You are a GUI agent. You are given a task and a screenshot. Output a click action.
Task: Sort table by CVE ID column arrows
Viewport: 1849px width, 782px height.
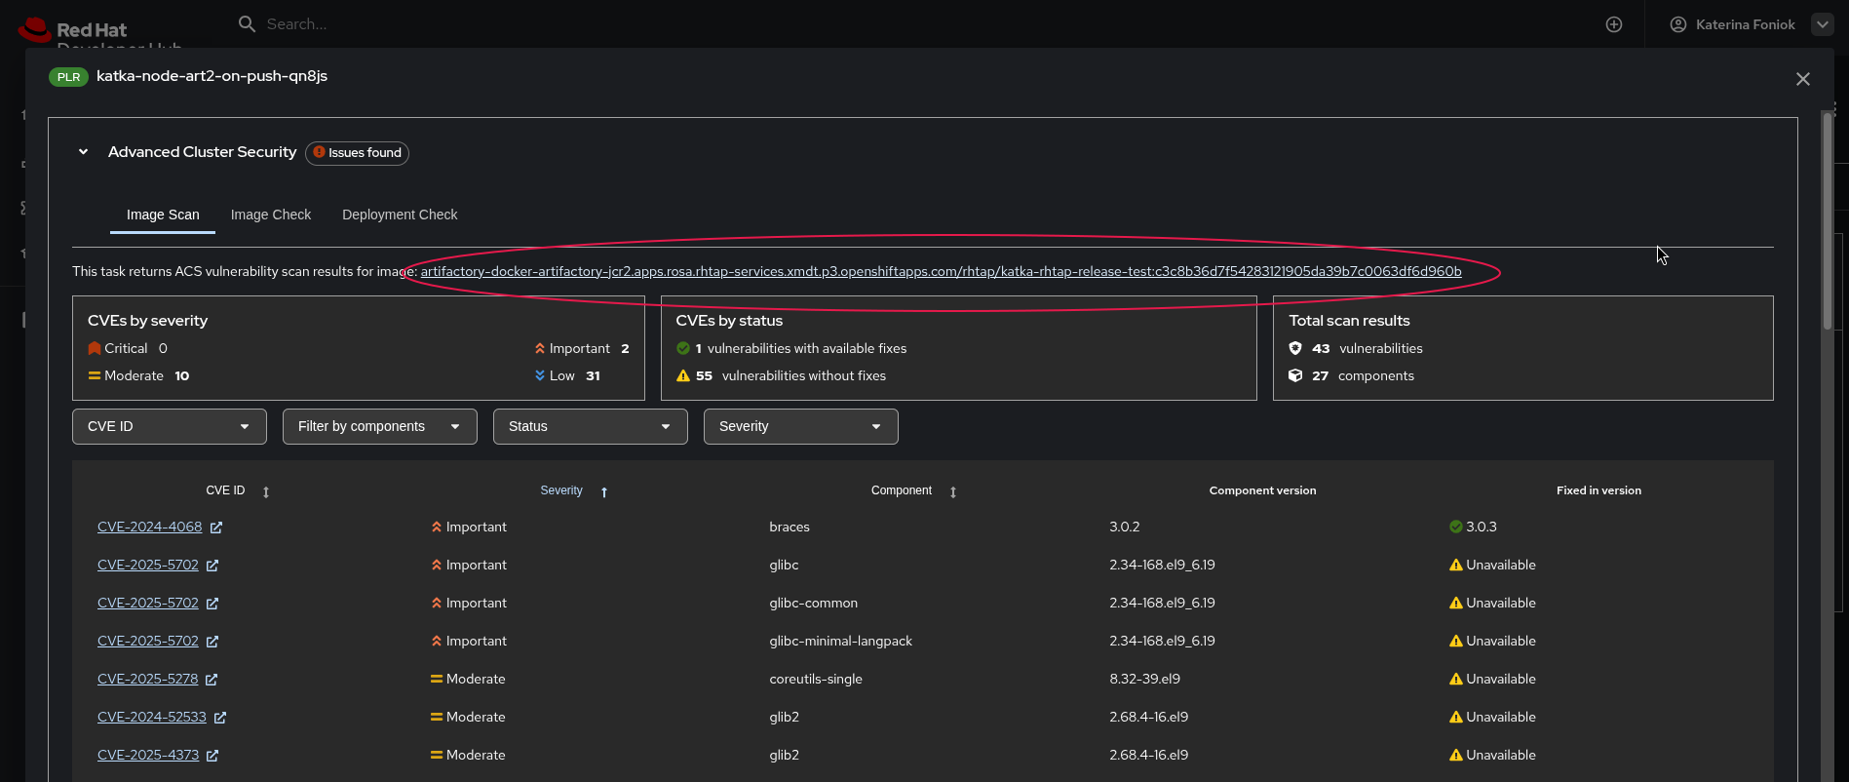(x=266, y=492)
